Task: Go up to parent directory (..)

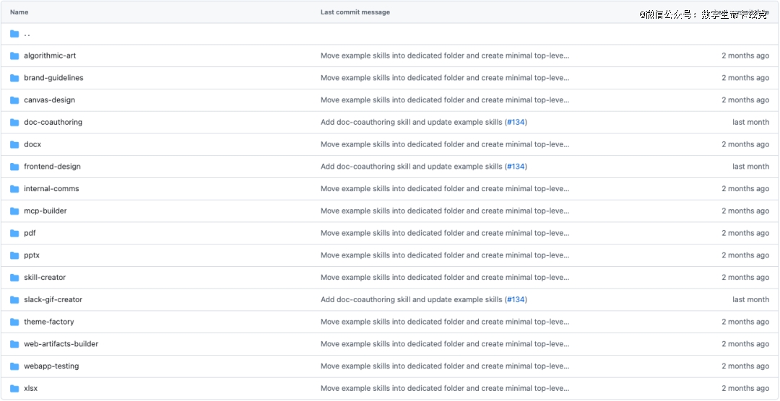Action: pyautogui.click(x=27, y=34)
